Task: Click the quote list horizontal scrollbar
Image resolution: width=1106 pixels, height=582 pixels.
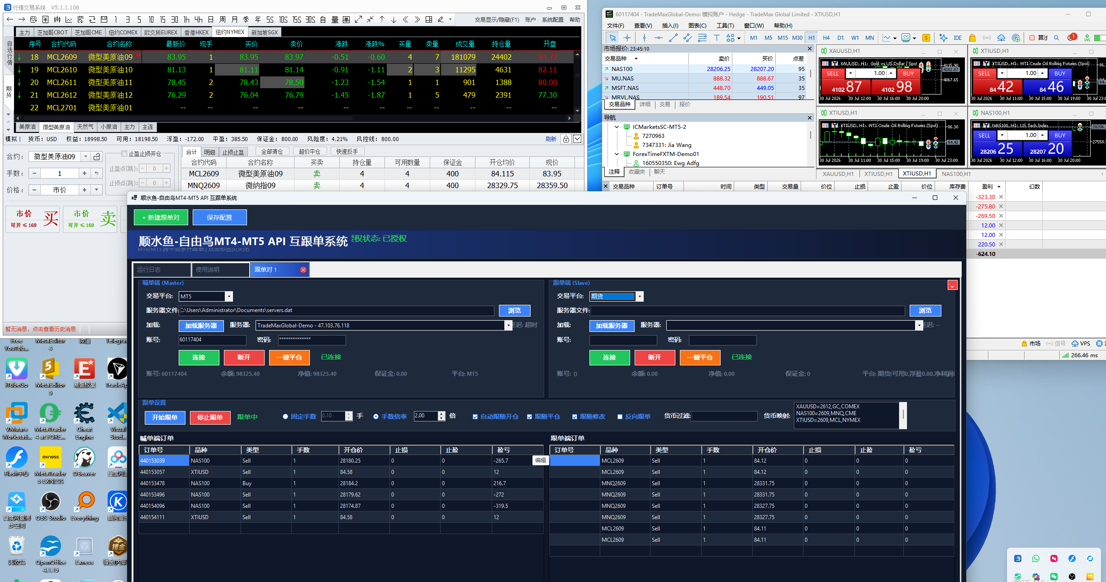Action: (293, 118)
